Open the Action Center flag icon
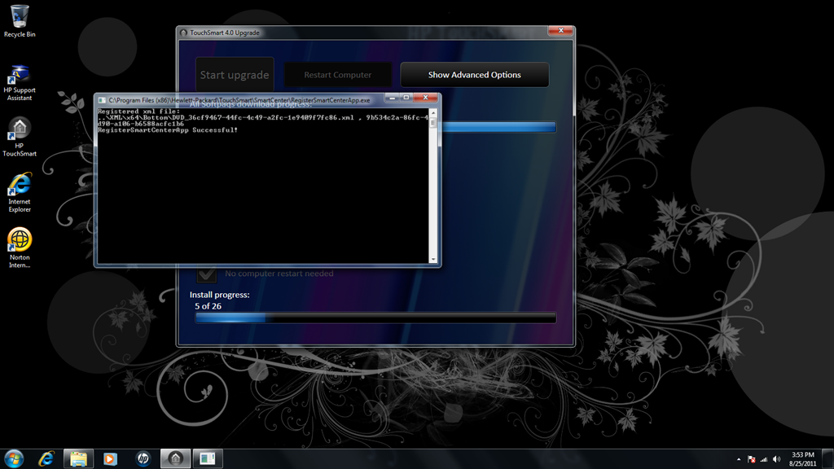This screenshot has width=834, height=469. (x=752, y=459)
